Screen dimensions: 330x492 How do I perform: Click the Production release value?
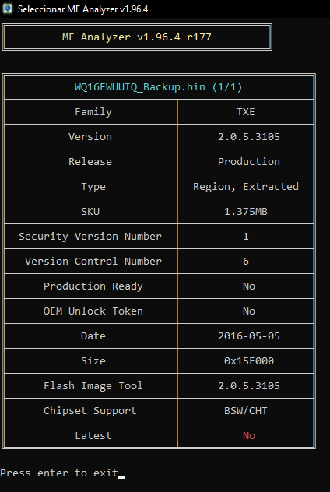coord(249,161)
